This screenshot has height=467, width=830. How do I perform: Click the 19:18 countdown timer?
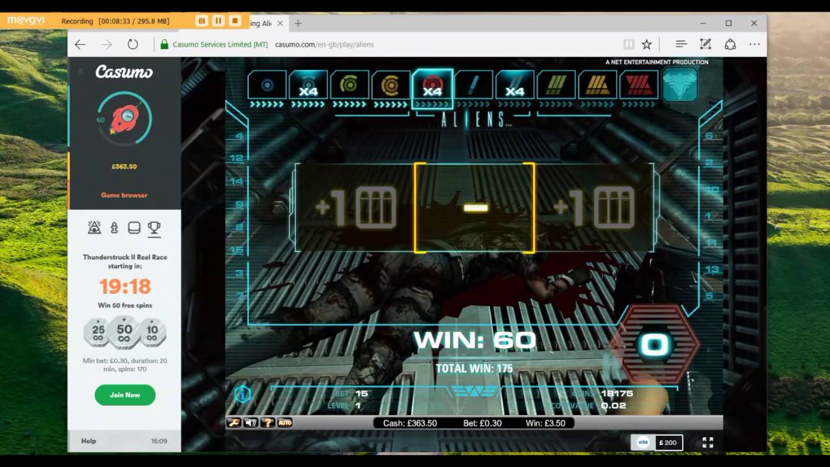125,286
